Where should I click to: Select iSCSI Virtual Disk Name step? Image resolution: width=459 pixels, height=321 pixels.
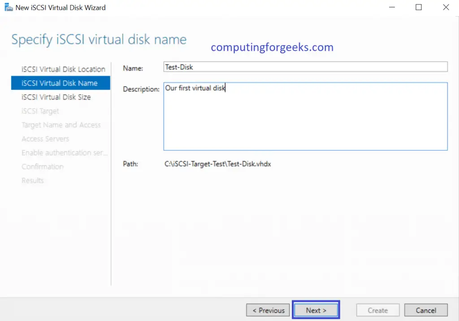[61, 83]
